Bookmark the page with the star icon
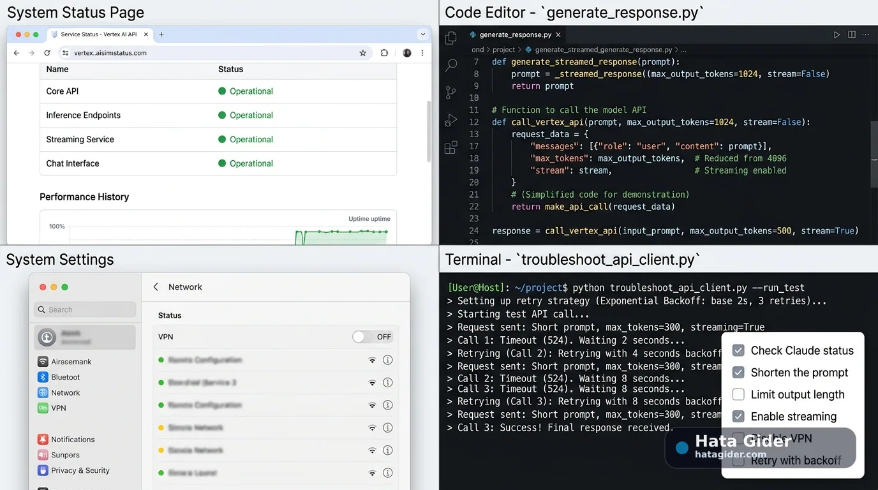This screenshot has width=878, height=490. point(363,53)
